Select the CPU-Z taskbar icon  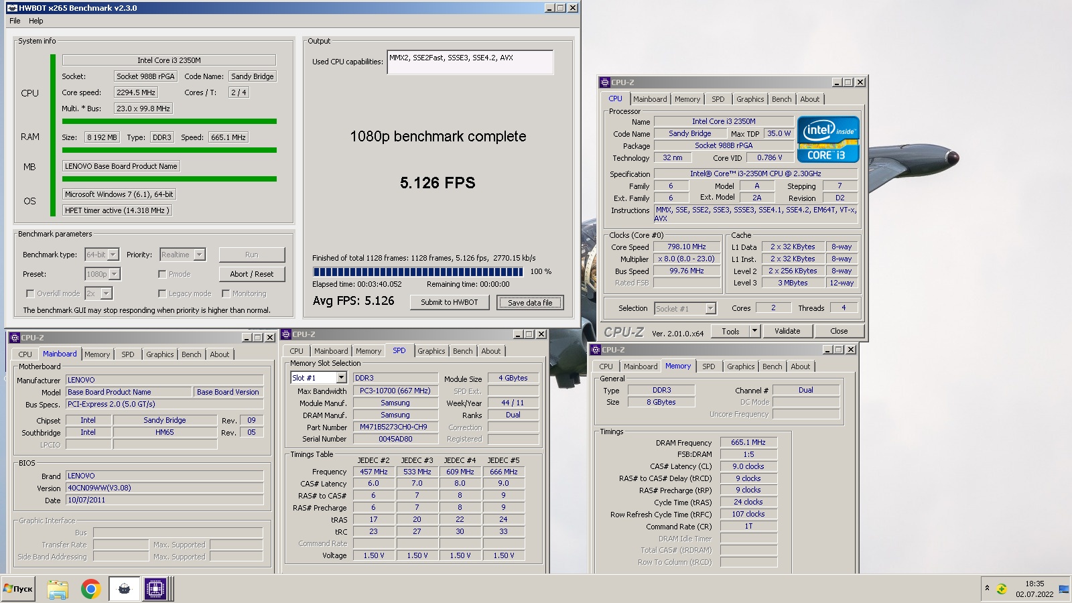155,589
